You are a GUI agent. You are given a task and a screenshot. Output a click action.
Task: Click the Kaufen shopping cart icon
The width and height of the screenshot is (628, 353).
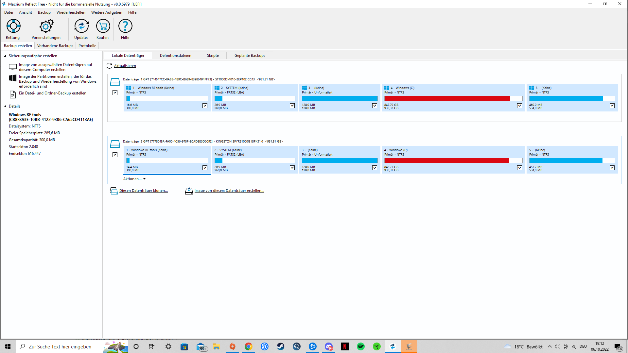[103, 26]
